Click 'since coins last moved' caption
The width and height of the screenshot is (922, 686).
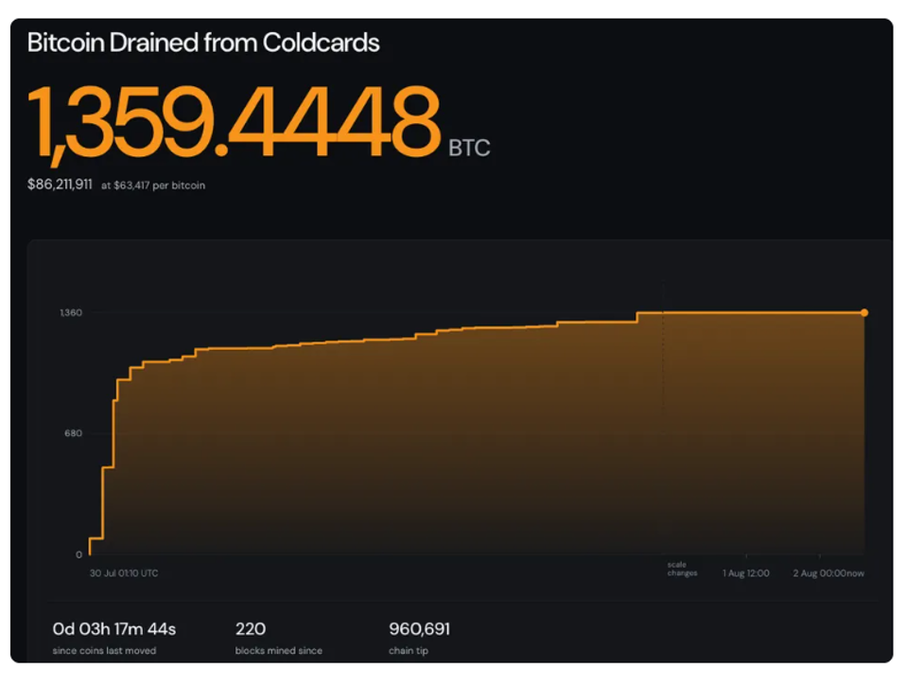tap(104, 651)
